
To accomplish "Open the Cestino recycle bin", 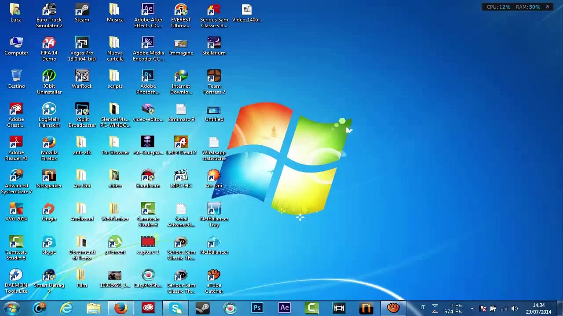I will pyautogui.click(x=16, y=79).
